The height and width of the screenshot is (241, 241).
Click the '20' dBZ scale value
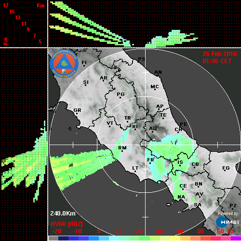click(139, 231)
